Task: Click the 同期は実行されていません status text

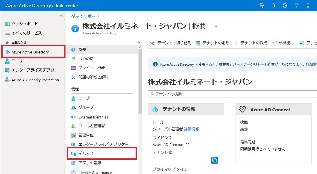Action: [x=263, y=149]
